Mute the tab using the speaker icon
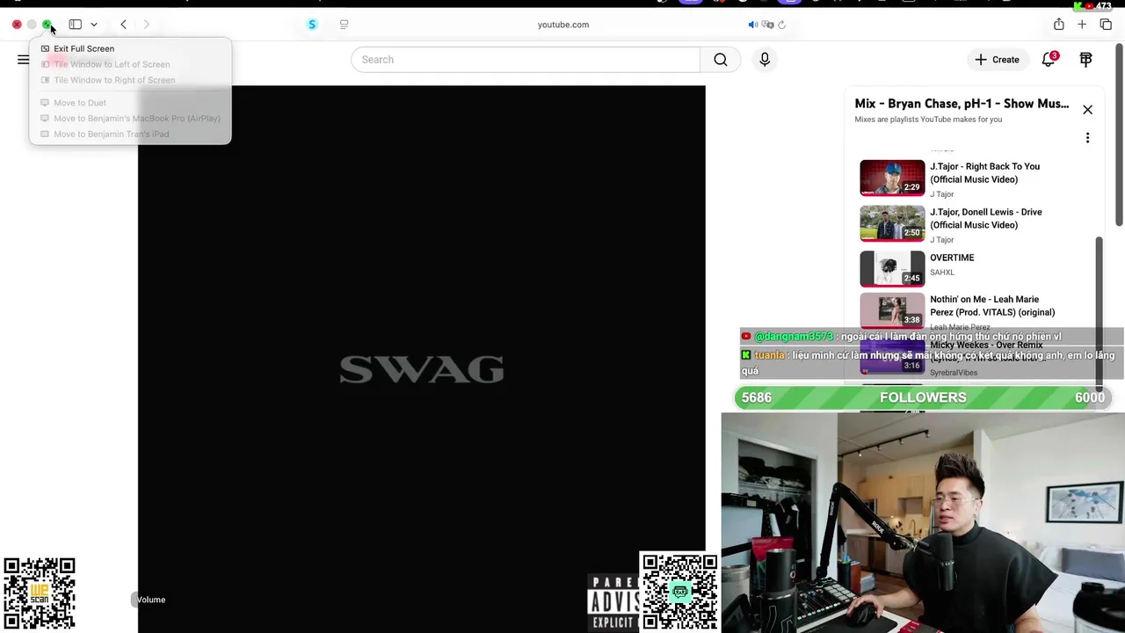This screenshot has width=1125, height=633. coord(752,25)
